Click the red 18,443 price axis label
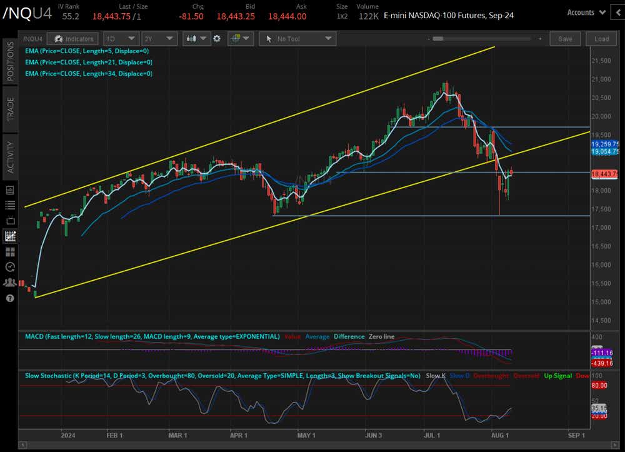This screenshot has height=452, width=625. click(x=604, y=174)
